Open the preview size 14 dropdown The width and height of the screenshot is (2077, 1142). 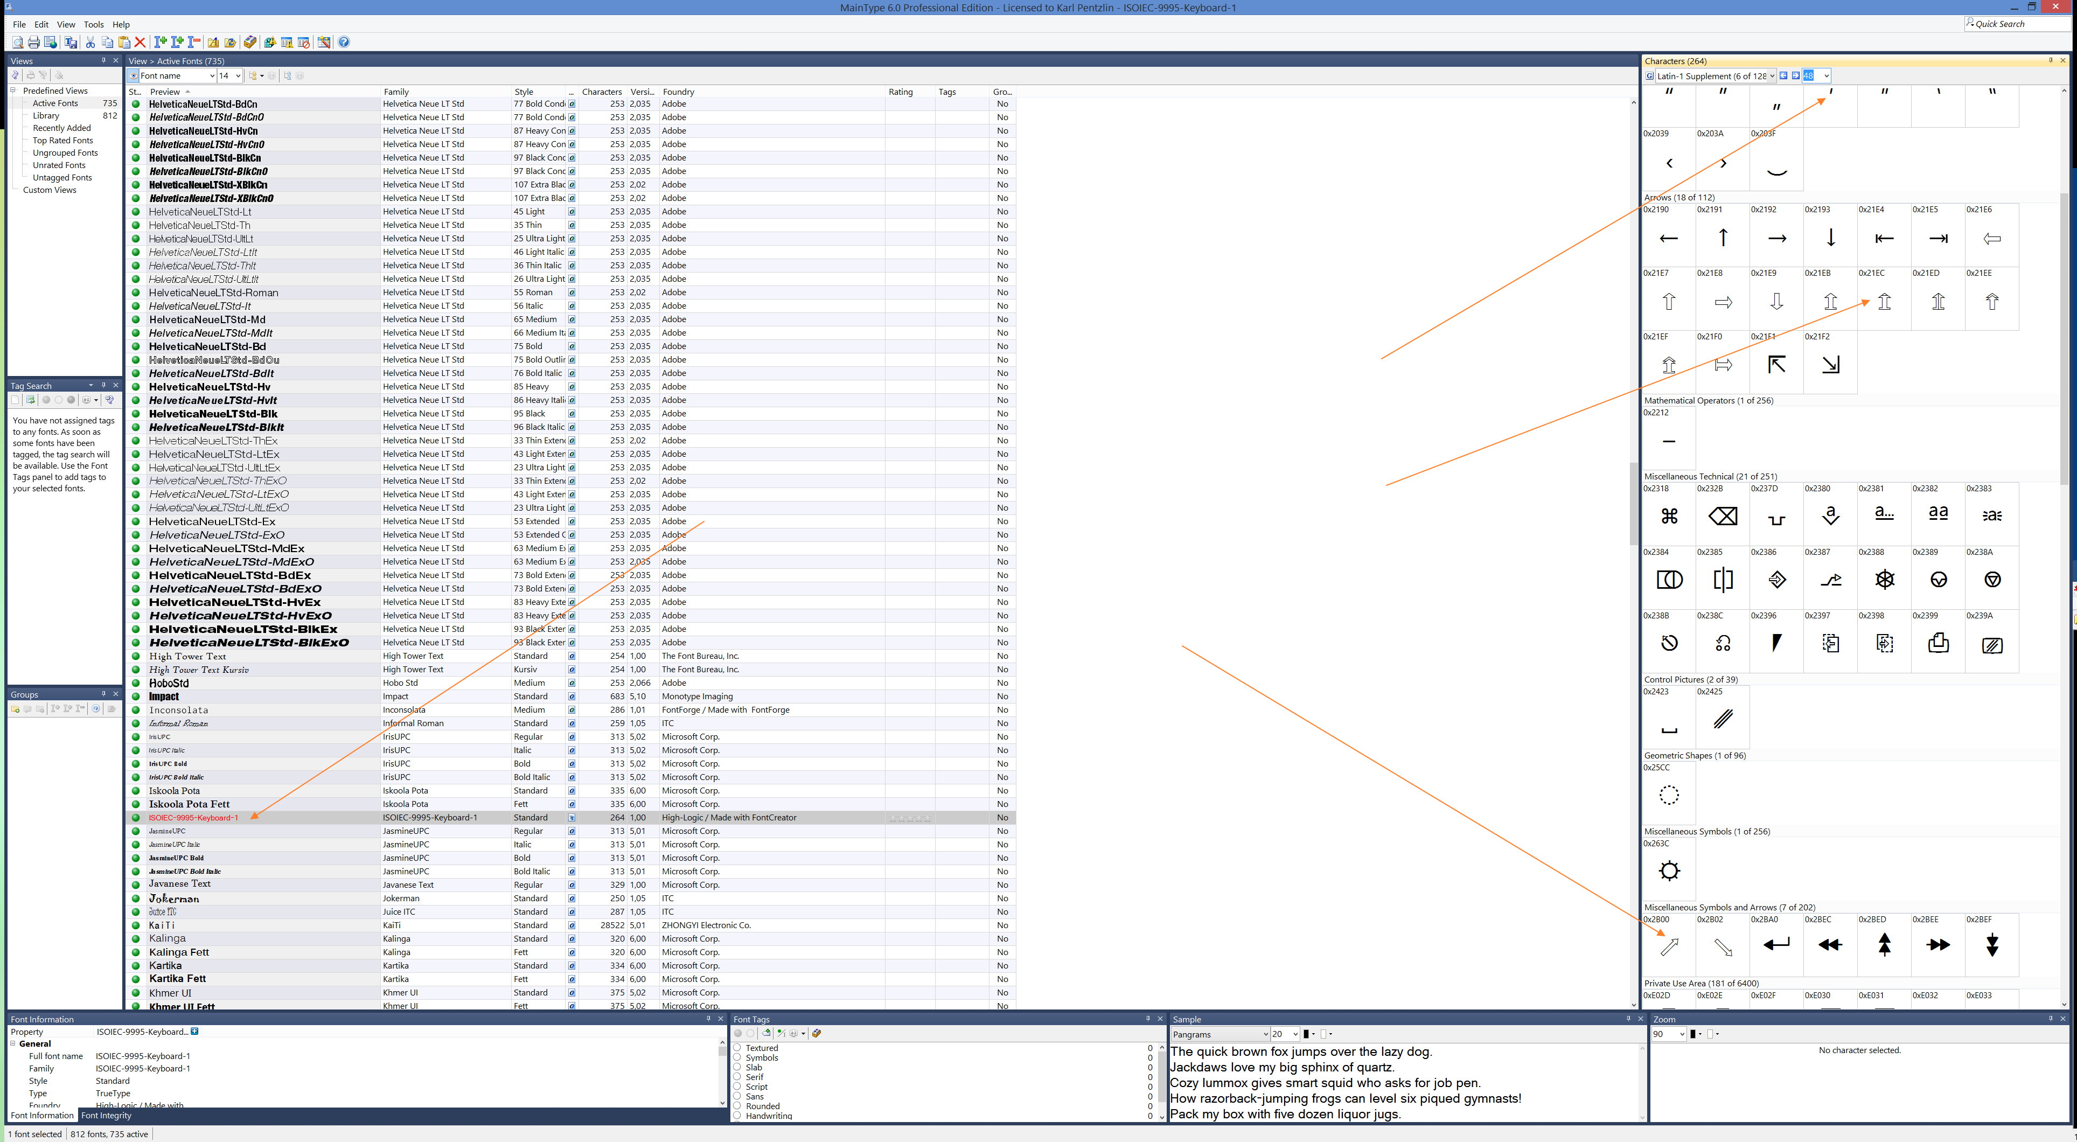[238, 76]
